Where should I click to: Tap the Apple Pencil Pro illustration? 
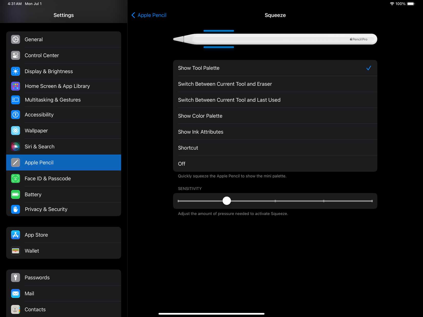pyautogui.click(x=275, y=39)
